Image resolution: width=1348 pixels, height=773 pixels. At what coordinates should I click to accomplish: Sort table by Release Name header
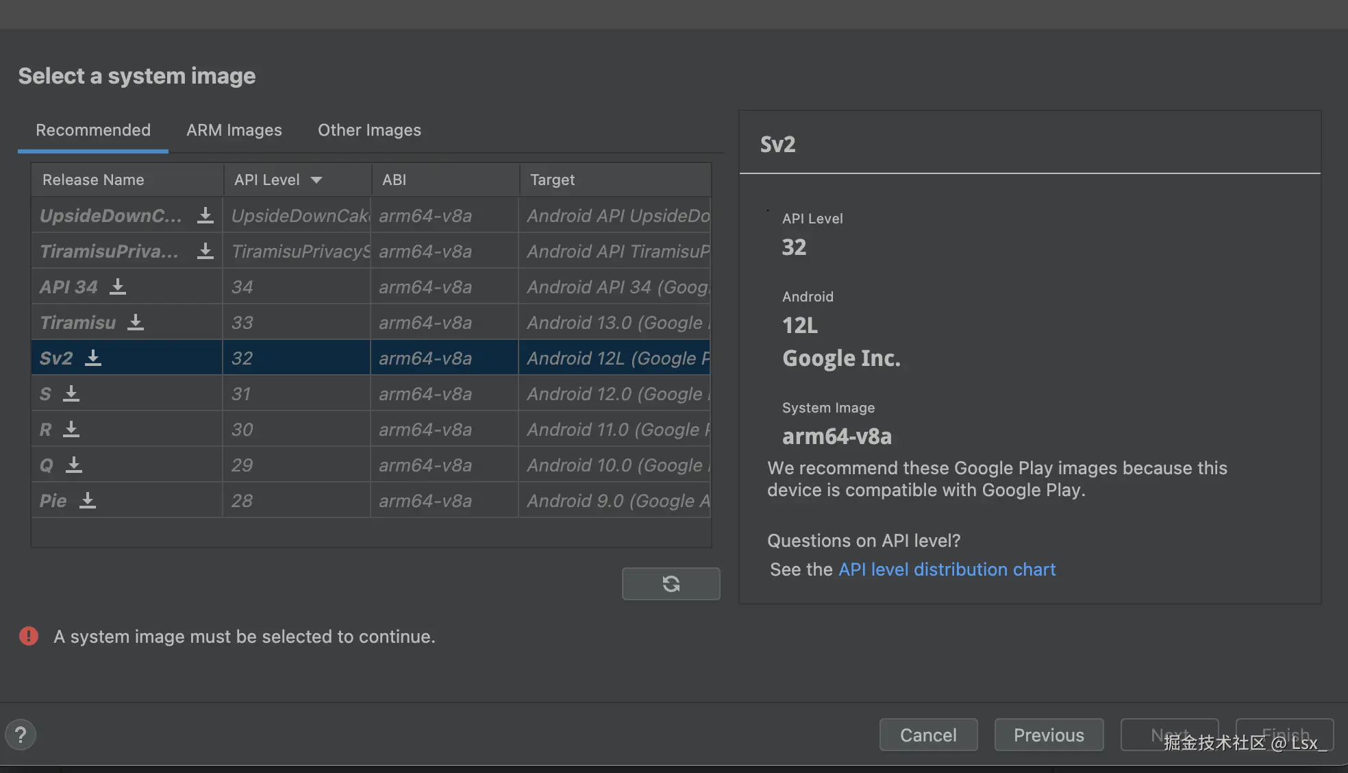tap(93, 180)
